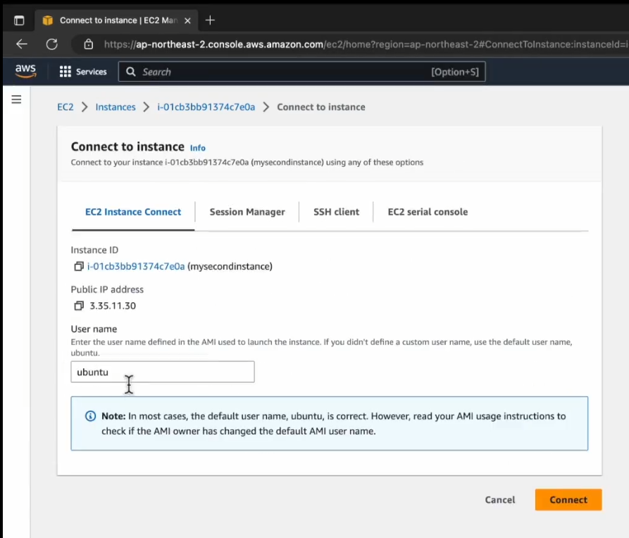Click into the User name field
The width and height of the screenshot is (629, 538).
163,372
